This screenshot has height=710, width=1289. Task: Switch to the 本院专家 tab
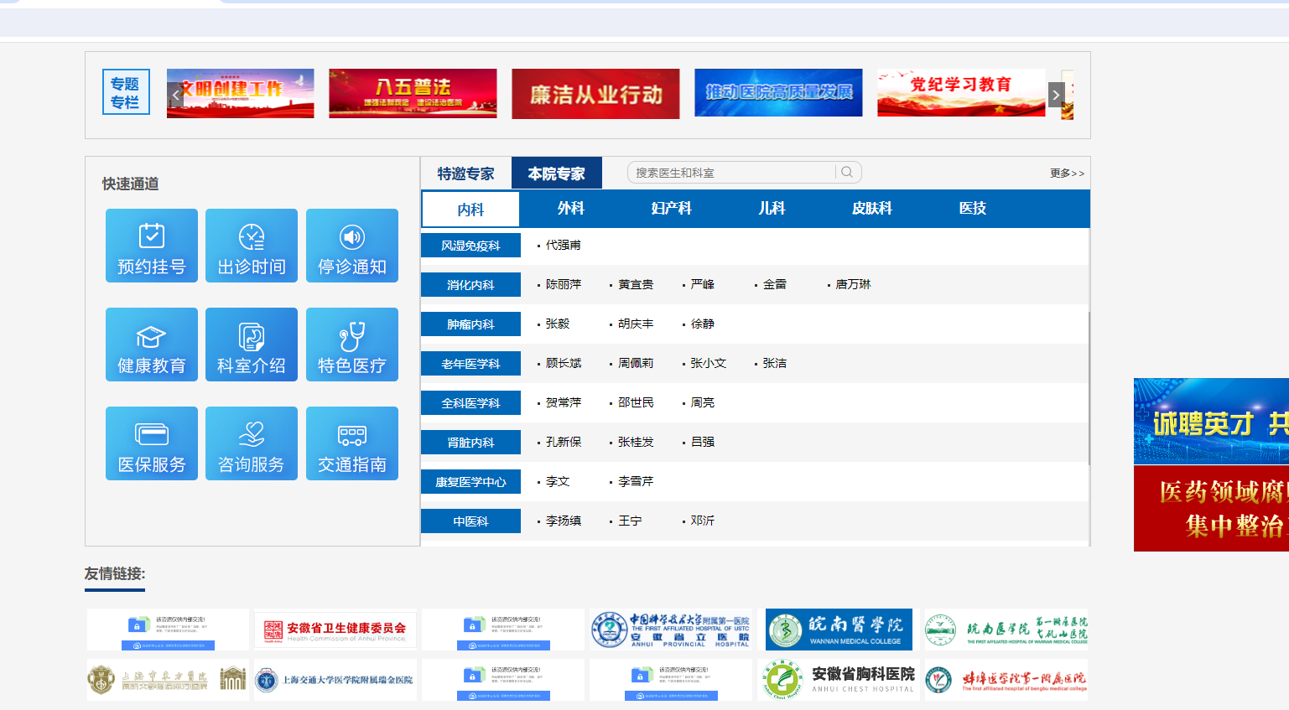pos(557,174)
